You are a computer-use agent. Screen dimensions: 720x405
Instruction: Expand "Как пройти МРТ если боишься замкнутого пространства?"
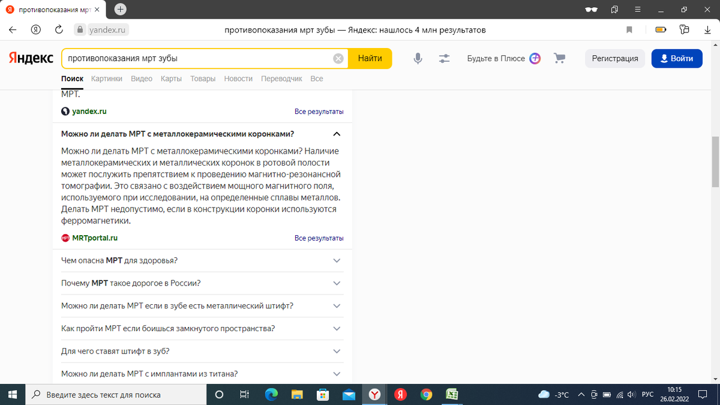202,329
